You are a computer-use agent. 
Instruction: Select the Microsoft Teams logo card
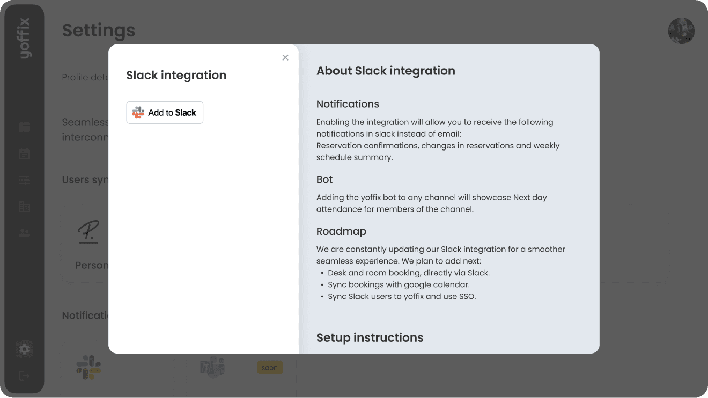tap(212, 367)
